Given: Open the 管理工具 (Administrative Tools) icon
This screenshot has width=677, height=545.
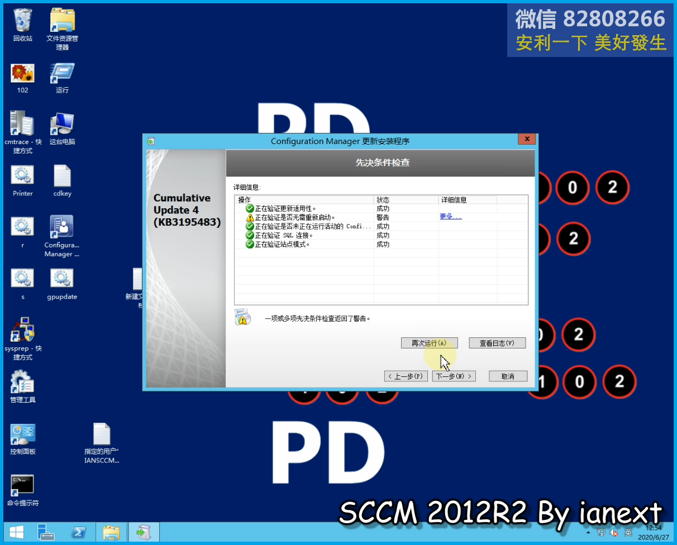Looking at the screenshot, I should [23, 387].
